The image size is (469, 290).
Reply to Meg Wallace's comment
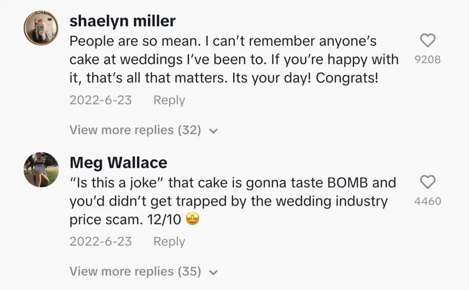[169, 242]
